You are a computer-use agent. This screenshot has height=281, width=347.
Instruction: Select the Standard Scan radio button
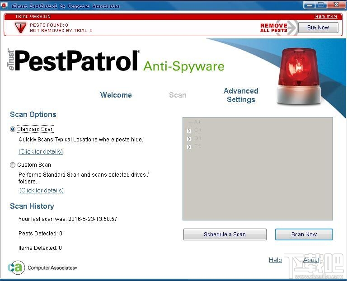point(13,129)
